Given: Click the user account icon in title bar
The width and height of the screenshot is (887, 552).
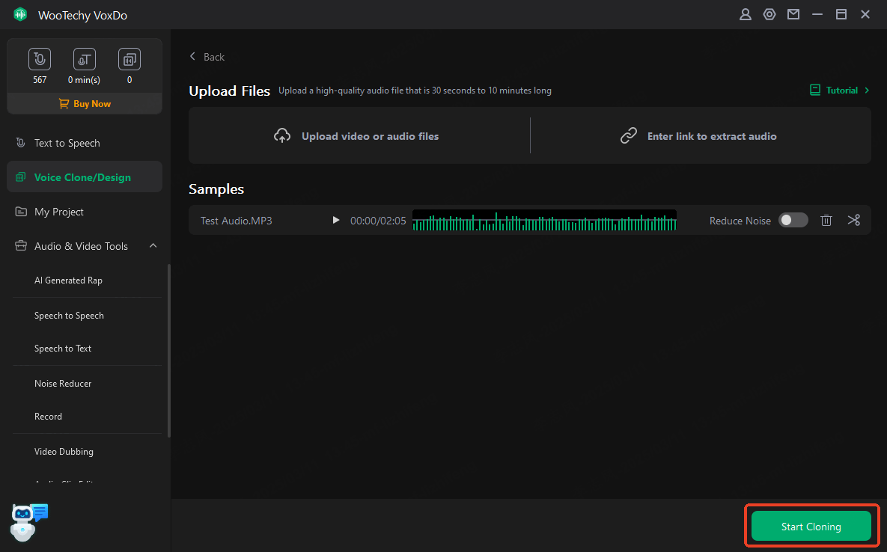Looking at the screenshot, I should [745, 14].
